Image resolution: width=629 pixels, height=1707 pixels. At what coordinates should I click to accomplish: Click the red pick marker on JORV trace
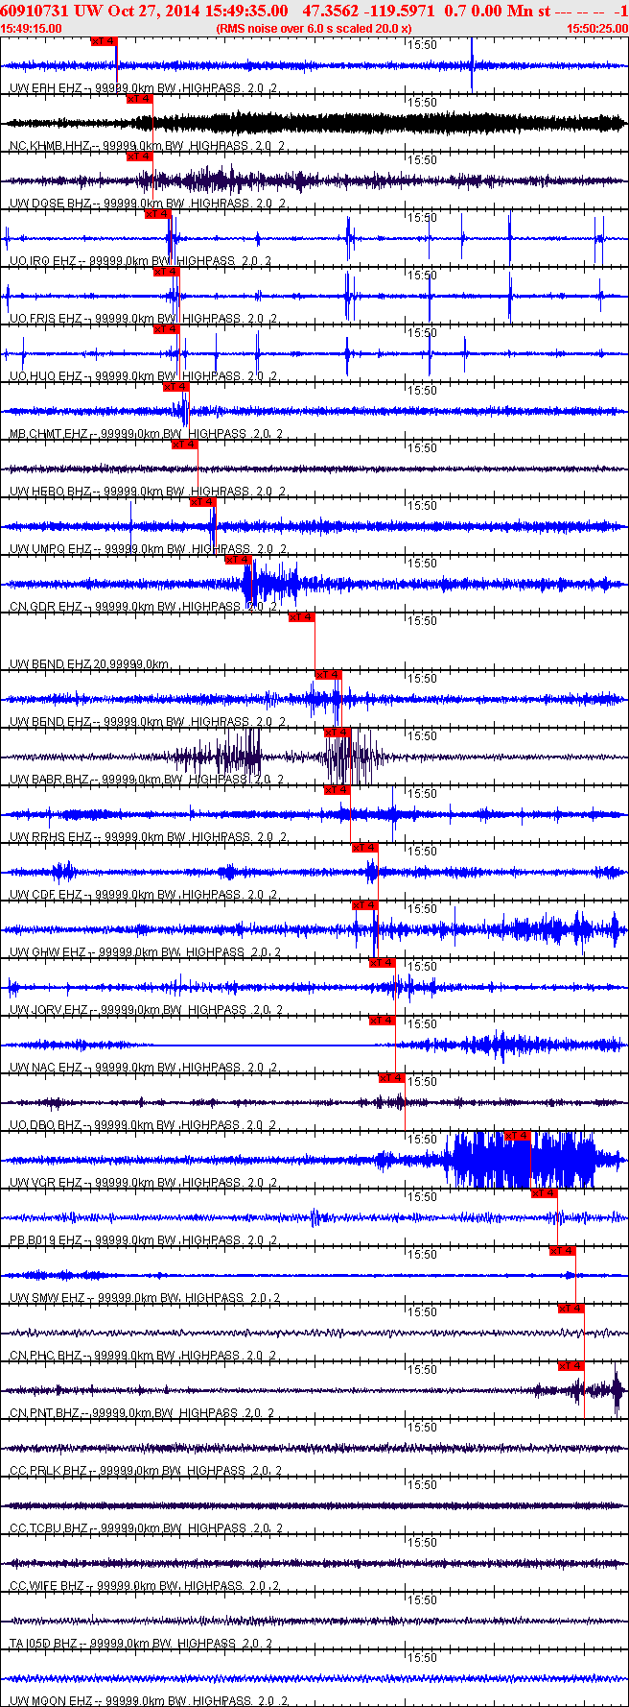(382, 963)
